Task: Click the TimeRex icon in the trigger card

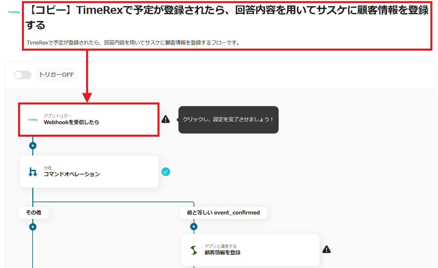Action: (33, 120)
